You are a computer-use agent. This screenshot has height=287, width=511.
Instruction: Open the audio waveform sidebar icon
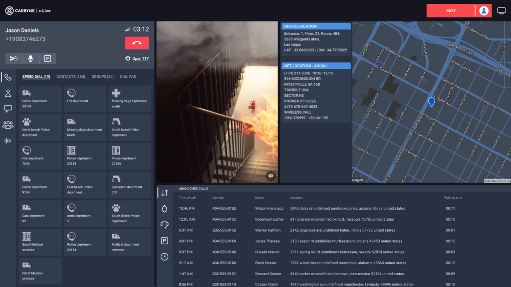pos(8,141)
